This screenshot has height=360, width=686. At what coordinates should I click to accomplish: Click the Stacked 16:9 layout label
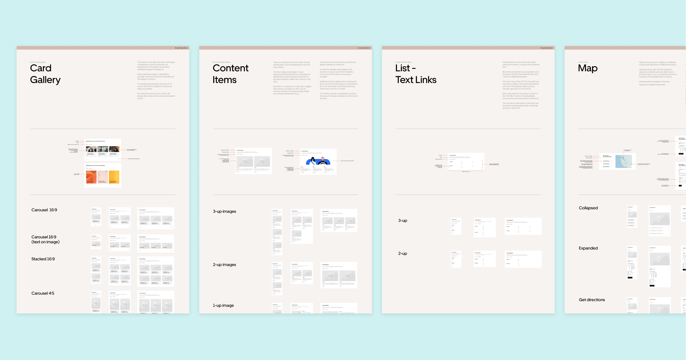(43, 258)
